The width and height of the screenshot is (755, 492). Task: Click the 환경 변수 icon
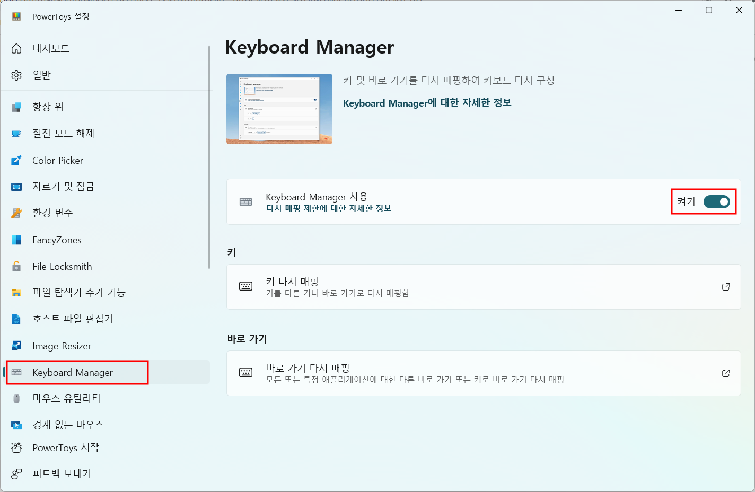pos(16,213)
